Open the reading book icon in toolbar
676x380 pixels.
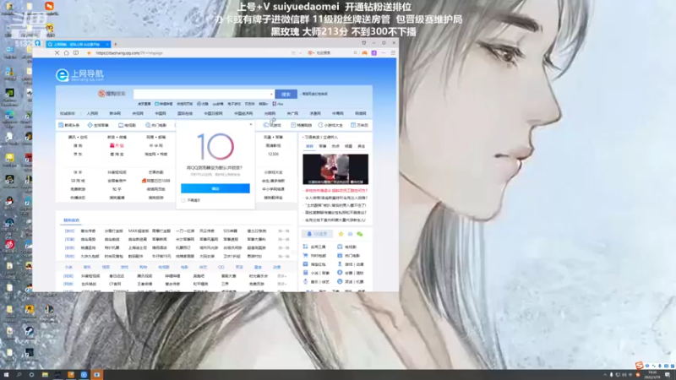[76, 53]
